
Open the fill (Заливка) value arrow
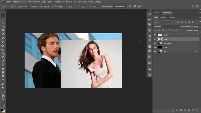[200, 30]
